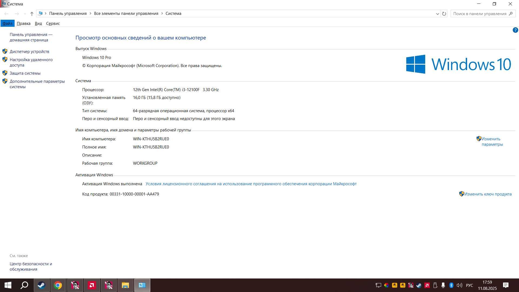The image size is (519, 292).
Task: Expand the address bar history dropdown
Action: click(437, 14)
